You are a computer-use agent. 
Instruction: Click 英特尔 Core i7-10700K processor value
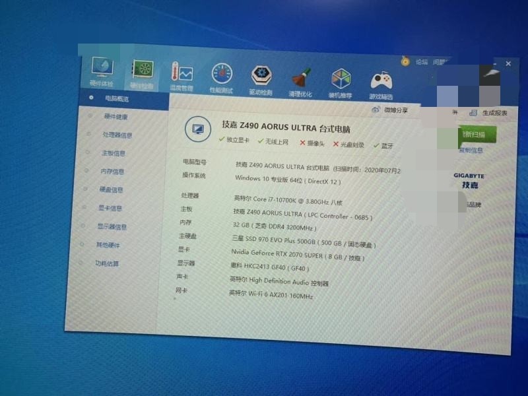coord(288,201)
